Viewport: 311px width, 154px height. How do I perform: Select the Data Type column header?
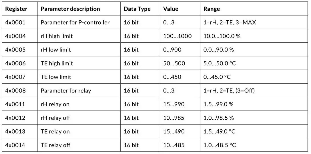pos(137,9)
